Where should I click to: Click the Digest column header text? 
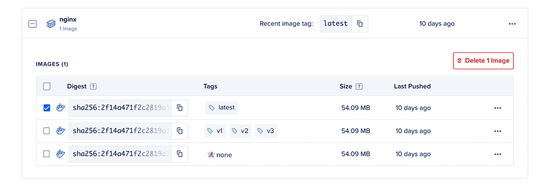click(77, 87)
